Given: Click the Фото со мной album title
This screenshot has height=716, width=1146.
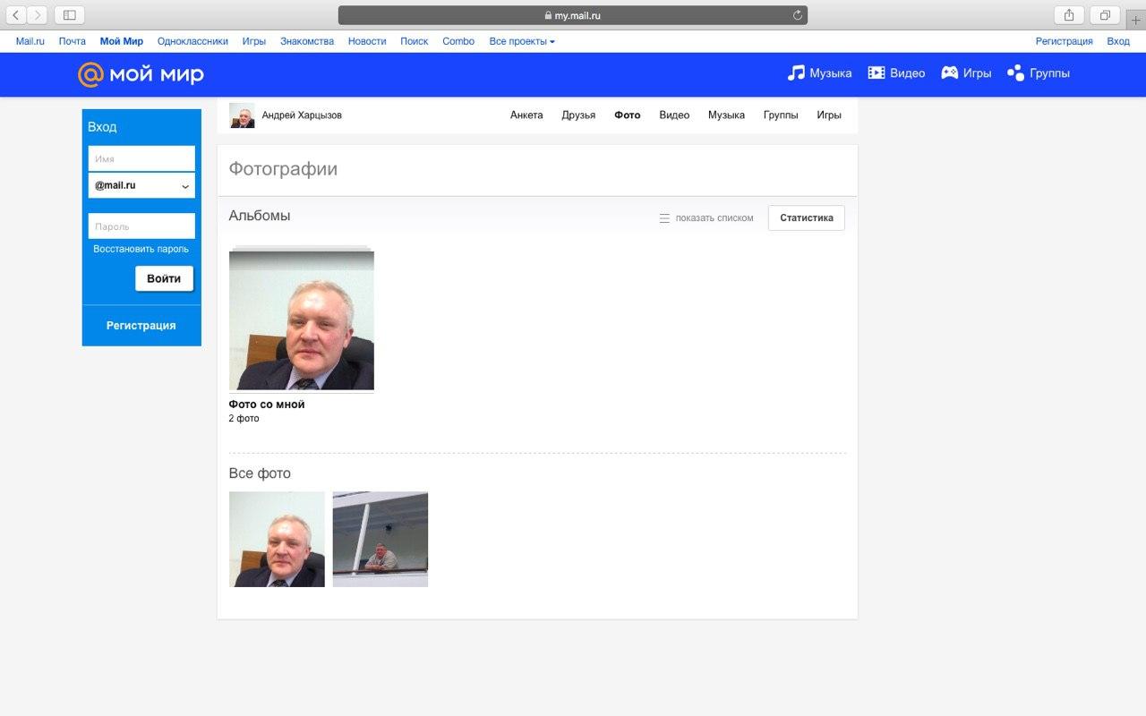Looking at the screenshot, I should (x=267, y=405).
